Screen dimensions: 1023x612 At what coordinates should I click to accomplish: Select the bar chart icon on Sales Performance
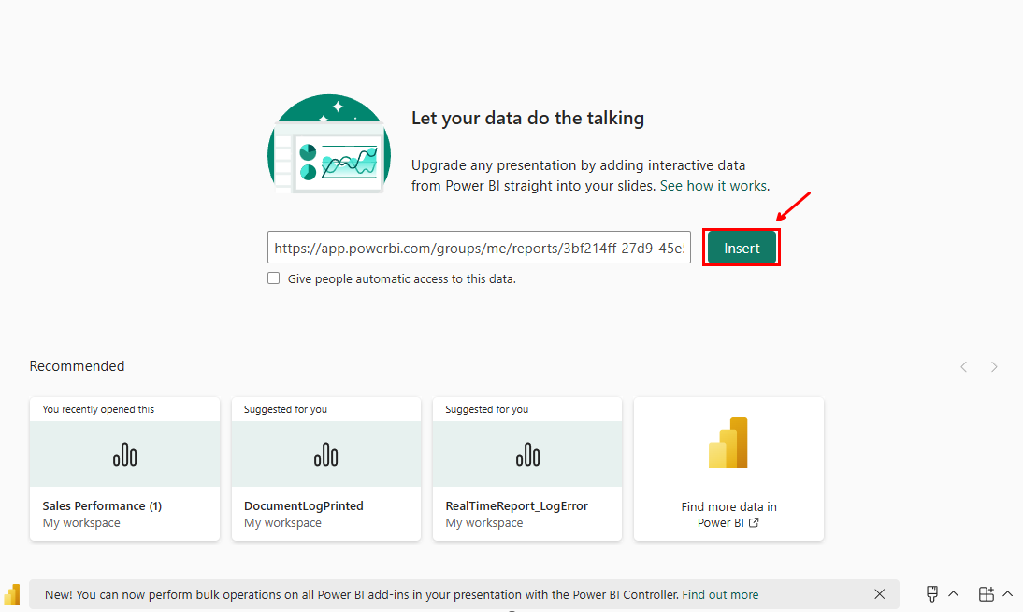(124, 454)
